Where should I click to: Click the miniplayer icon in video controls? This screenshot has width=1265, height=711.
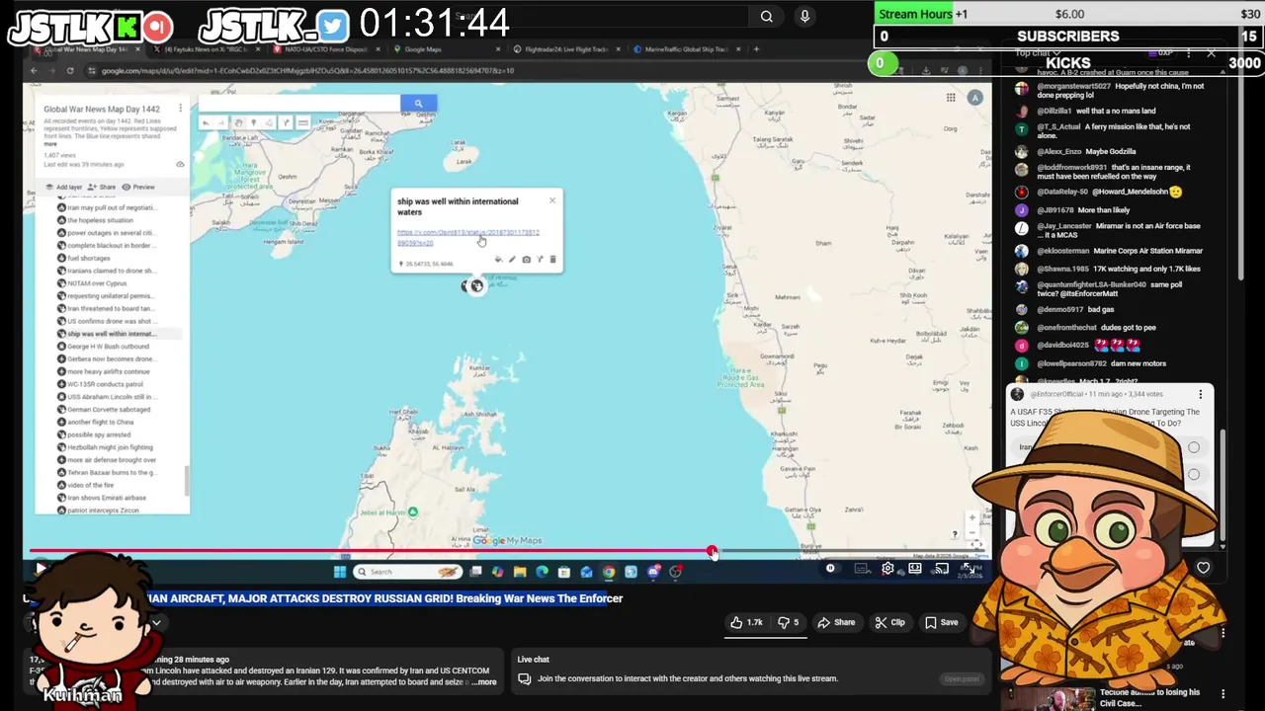(x=915, y=568)
